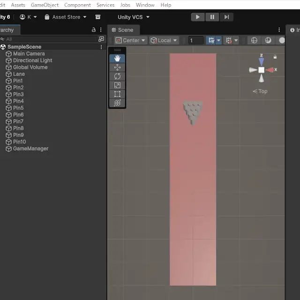Select the Rect transform tool

[117, 94]
